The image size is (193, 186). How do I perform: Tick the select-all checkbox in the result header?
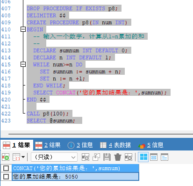(x=6, y=168)
